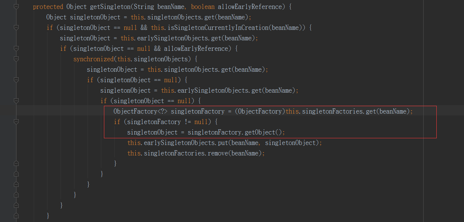Collapse the 'if (singletonFactory != null)' fold marker
Viewport: 464px width, 222px height.
pyautogui.click(x=16, y=122)
